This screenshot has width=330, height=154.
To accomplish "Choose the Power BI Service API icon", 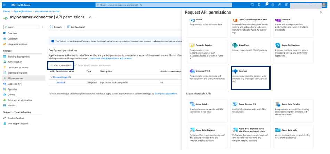I will tap(192, 45).
